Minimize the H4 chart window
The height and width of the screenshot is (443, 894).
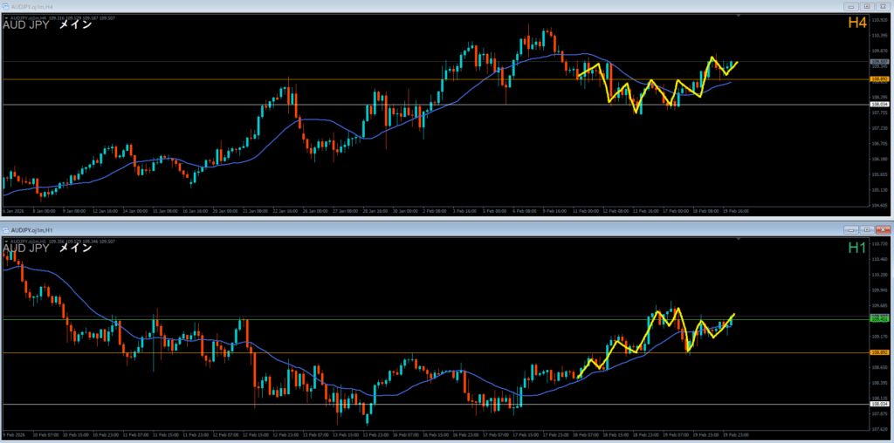click(850, 5)
